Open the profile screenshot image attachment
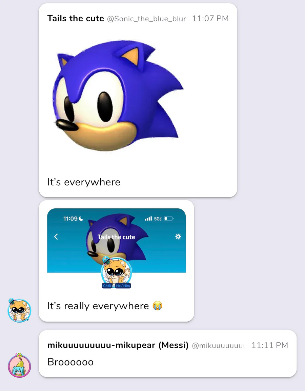The width and height of the screenshot is (305, 391). point(117,249)
